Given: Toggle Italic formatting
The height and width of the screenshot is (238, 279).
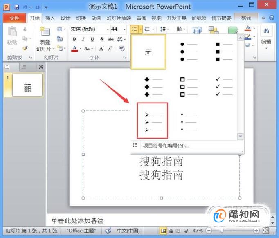Looking at the screenshot, I should point(83,39).
